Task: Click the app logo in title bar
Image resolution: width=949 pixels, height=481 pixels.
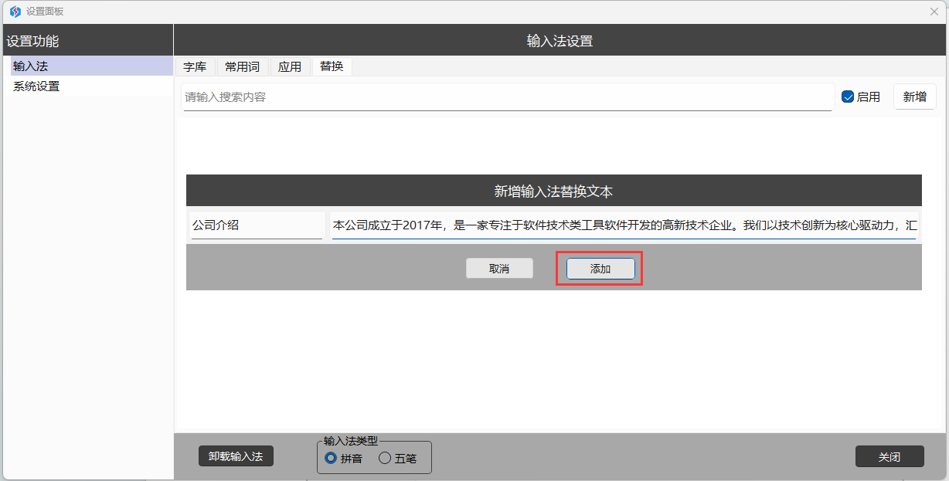Action: pos(15,12)
